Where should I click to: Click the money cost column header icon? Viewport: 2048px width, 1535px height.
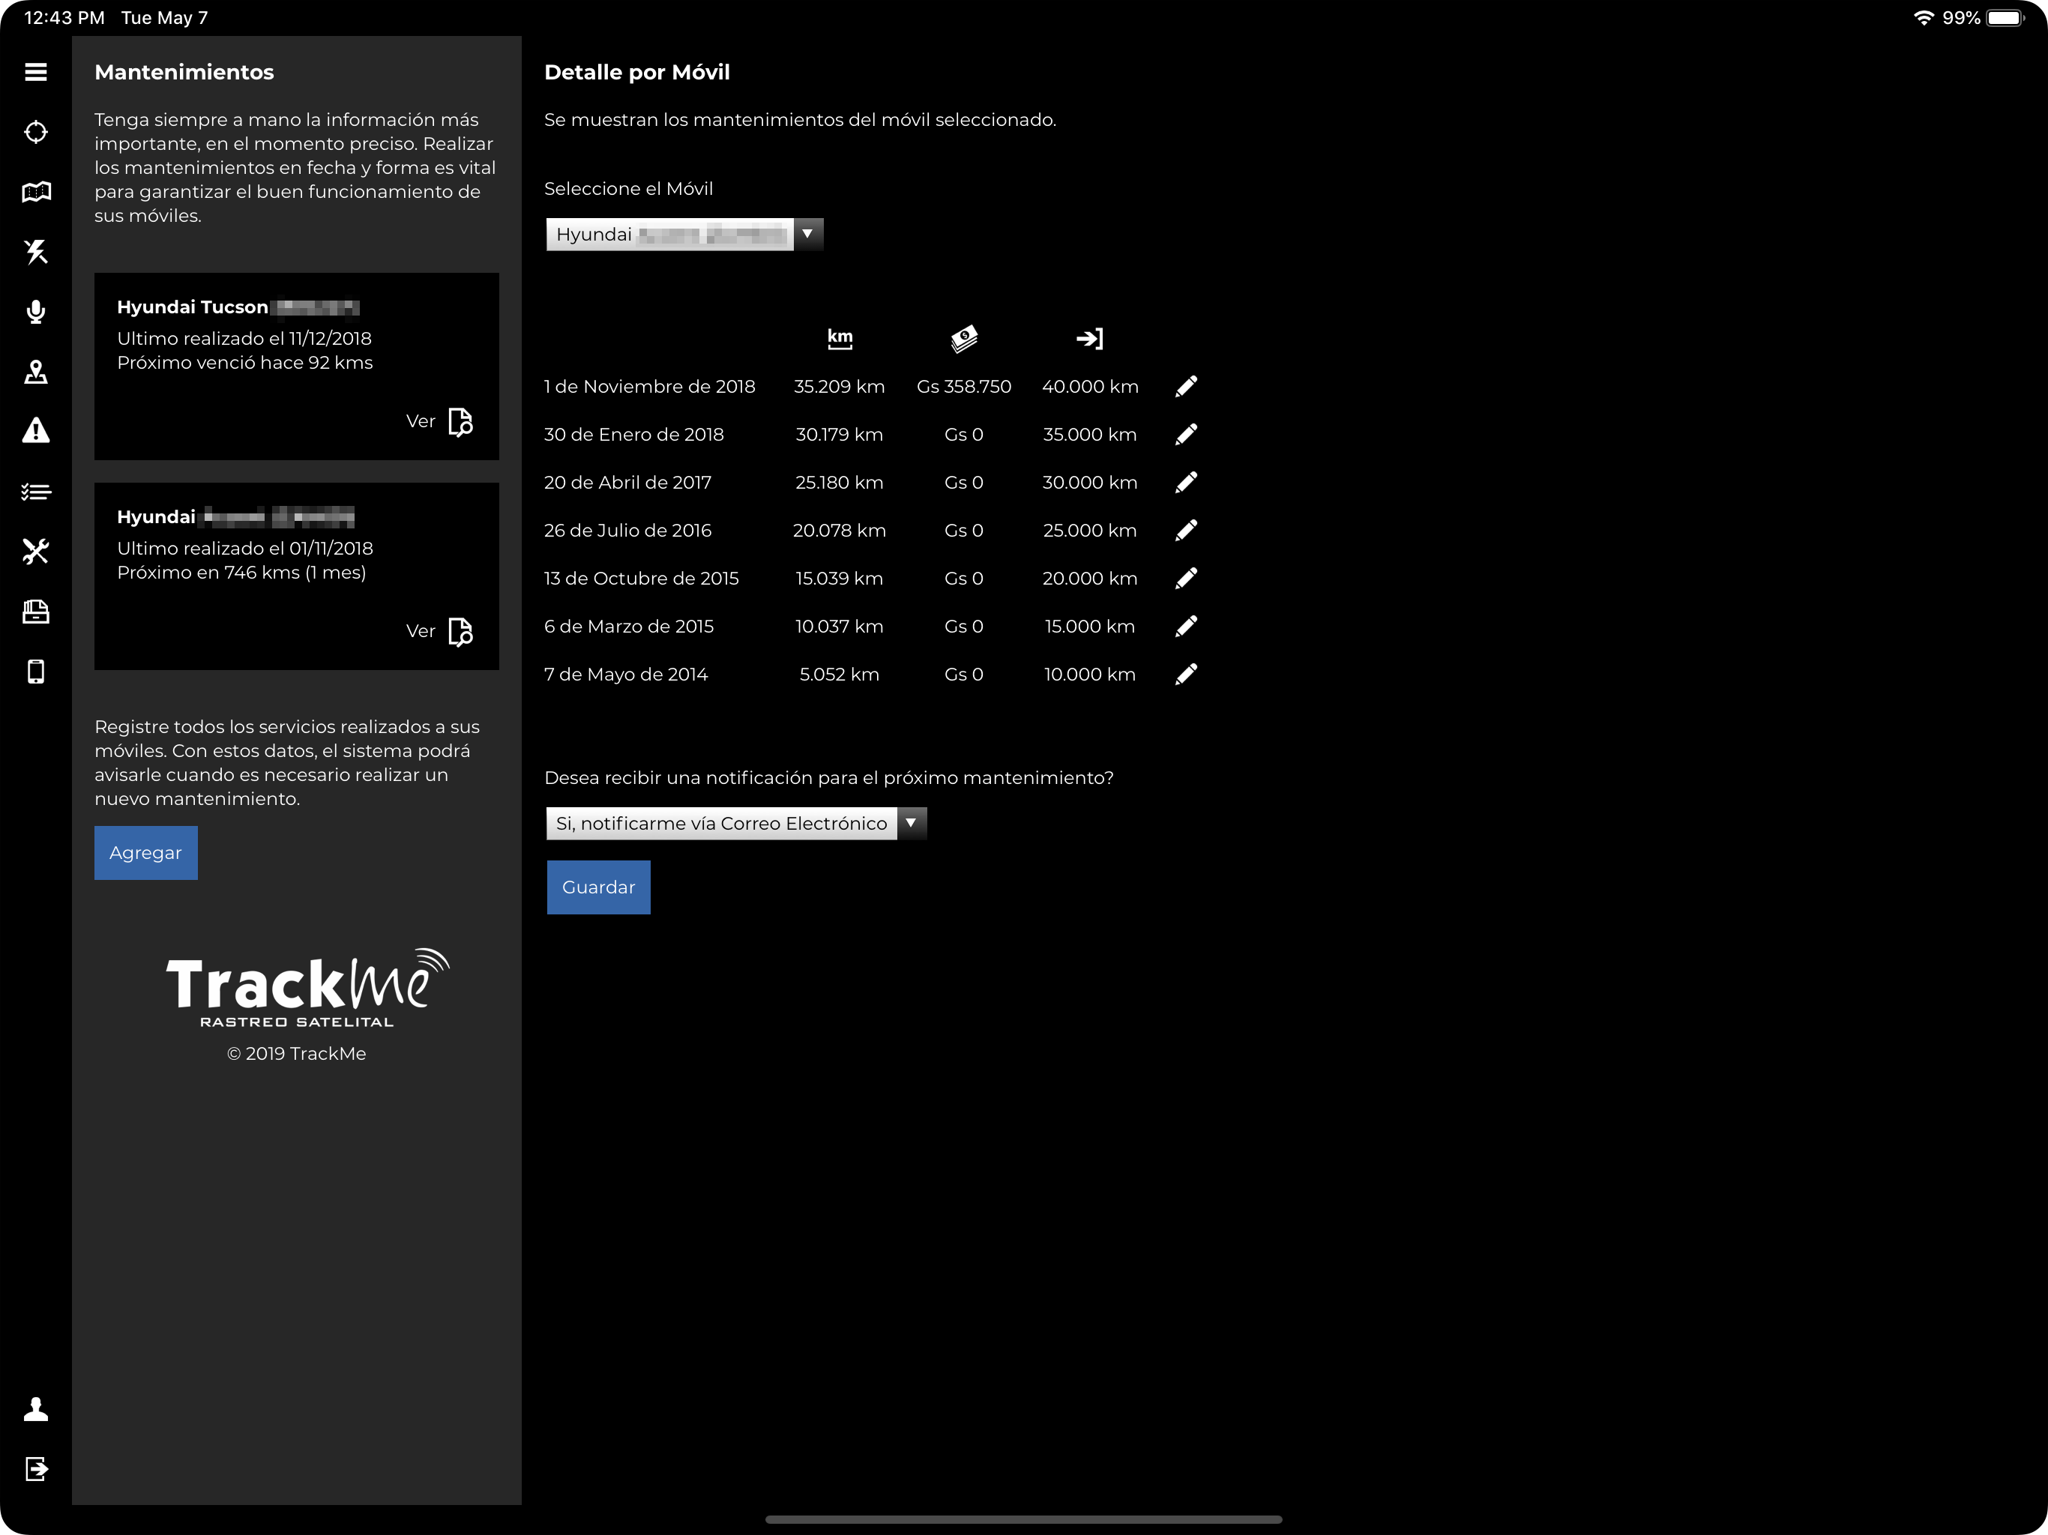964,339
